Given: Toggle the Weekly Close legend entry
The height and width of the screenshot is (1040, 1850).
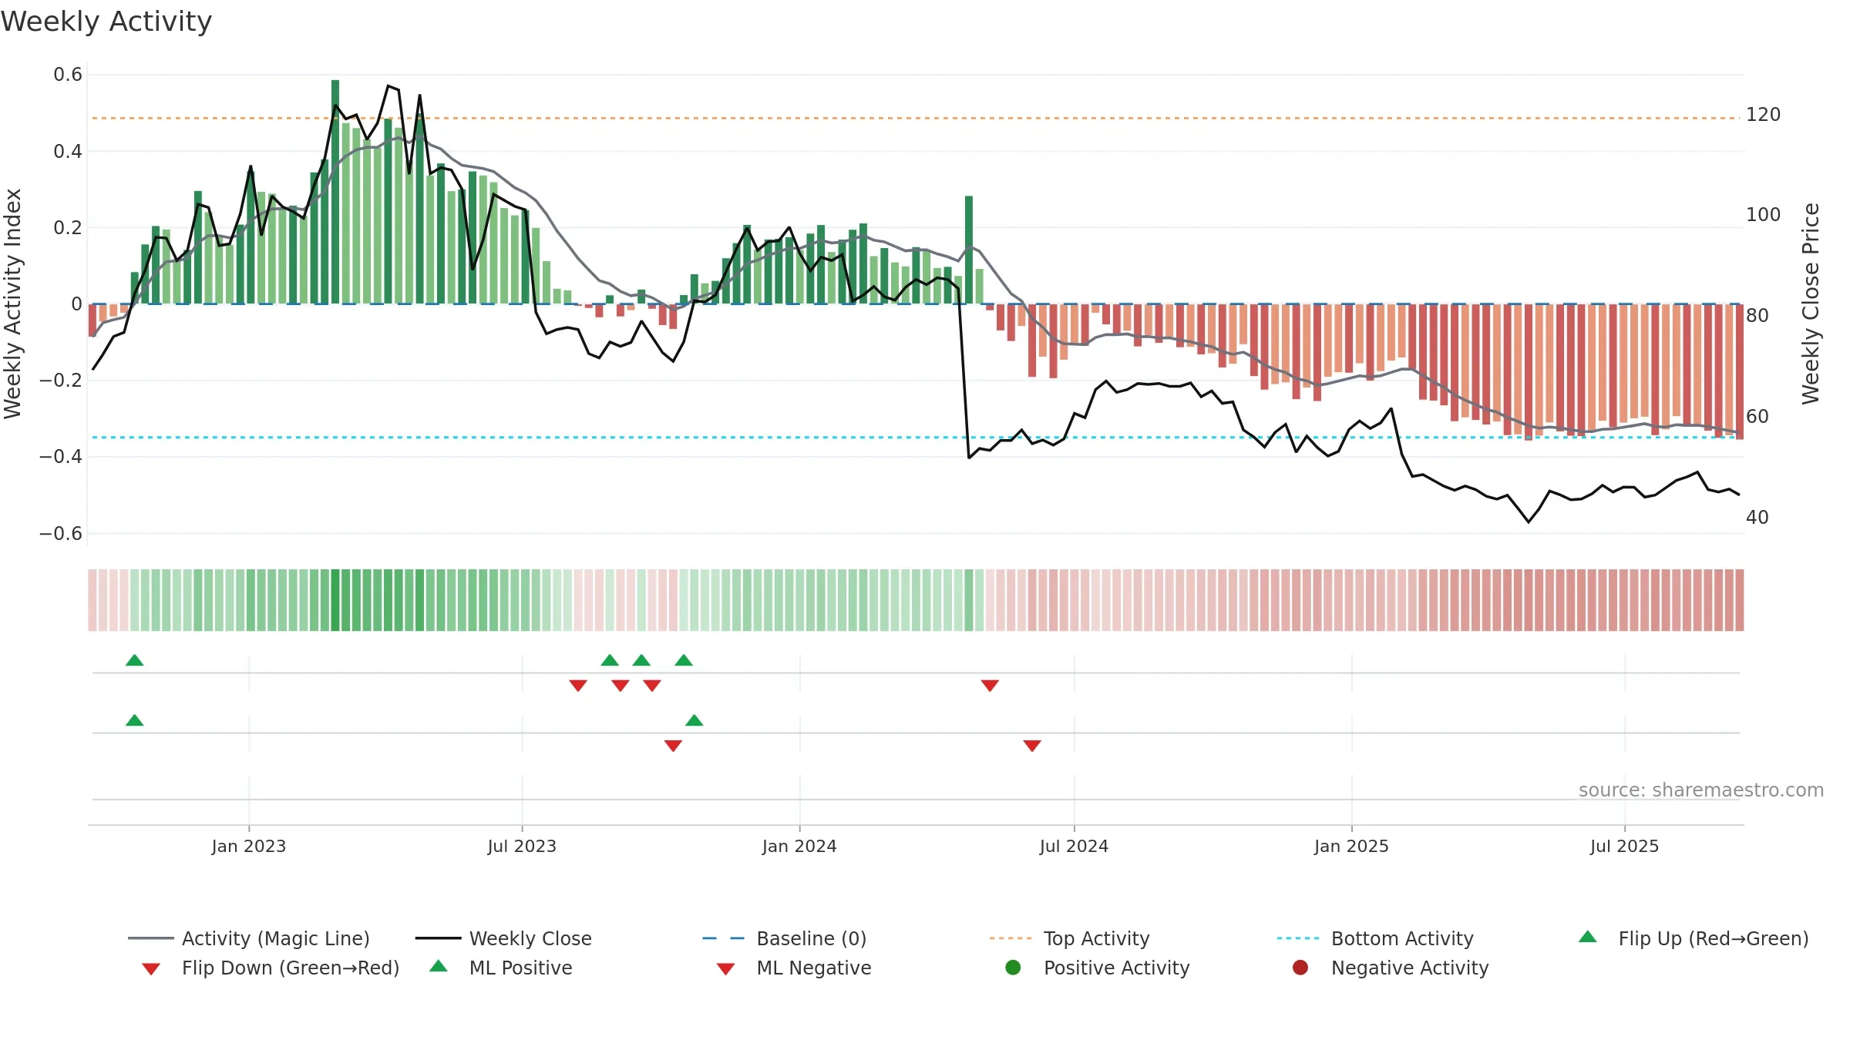Looking at the screenshot, I should point(503,938).
